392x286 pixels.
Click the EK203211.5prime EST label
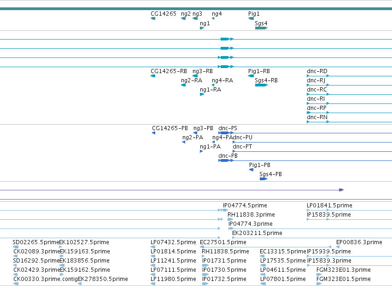coord(257,233)
